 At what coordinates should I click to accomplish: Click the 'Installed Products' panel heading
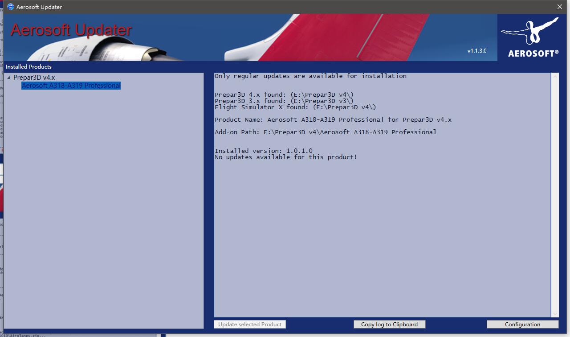click(28, 67)
